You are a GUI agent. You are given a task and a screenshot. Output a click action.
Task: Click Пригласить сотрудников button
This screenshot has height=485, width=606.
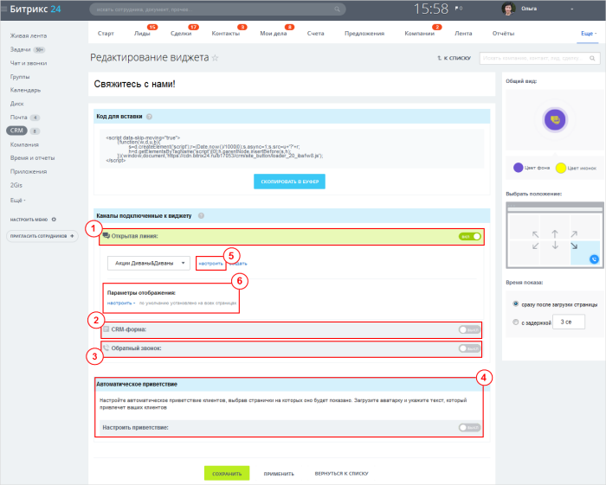pos(42,236)
